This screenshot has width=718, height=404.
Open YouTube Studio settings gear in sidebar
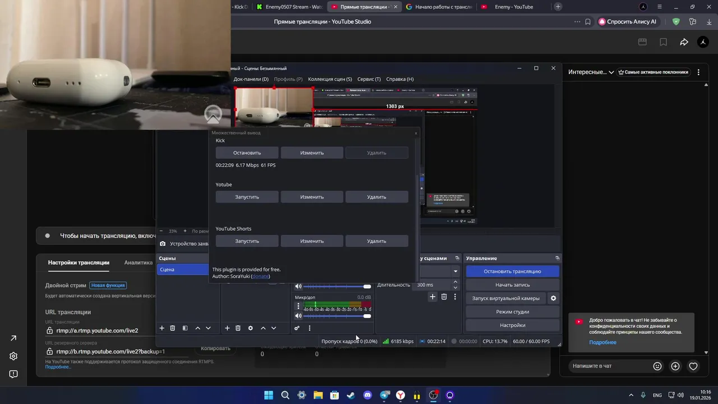(13, 356)
